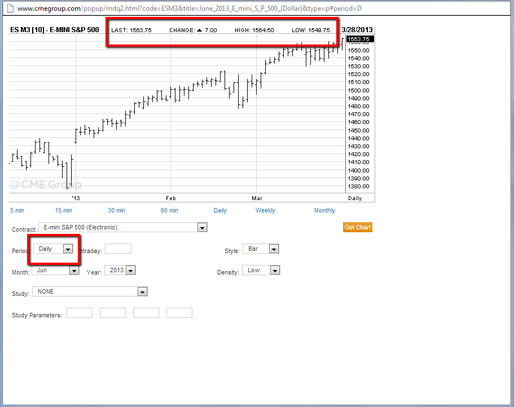Select the Daily interval link
The height and width of the screenshot is (407, 514).
tap(220, 210)
